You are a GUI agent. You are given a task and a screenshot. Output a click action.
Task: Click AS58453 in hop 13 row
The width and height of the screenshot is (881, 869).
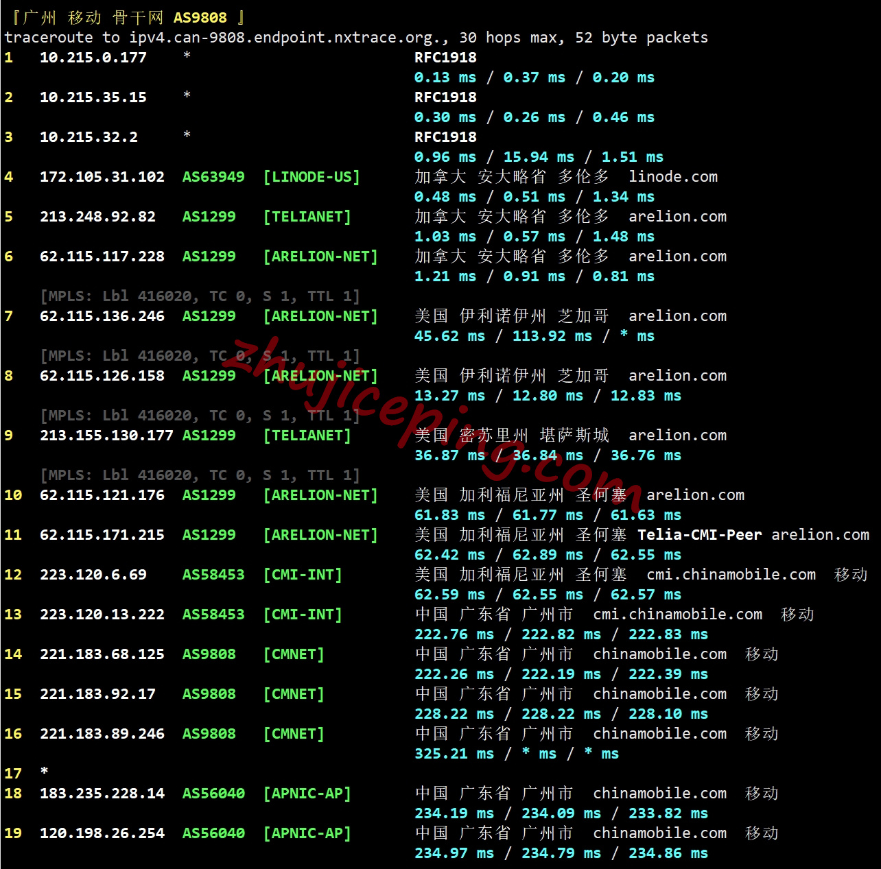pyautogui.click(x=213, y=615)
